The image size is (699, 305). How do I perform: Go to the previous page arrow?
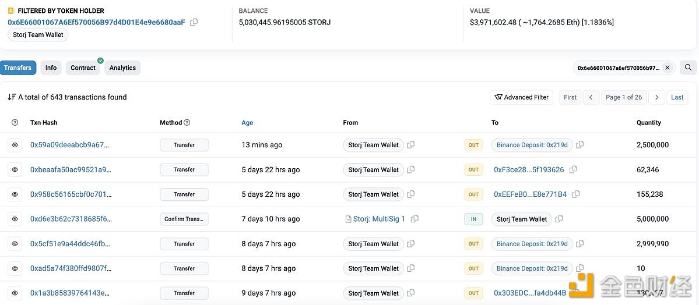pyautogui.click(x=591, y=97)
